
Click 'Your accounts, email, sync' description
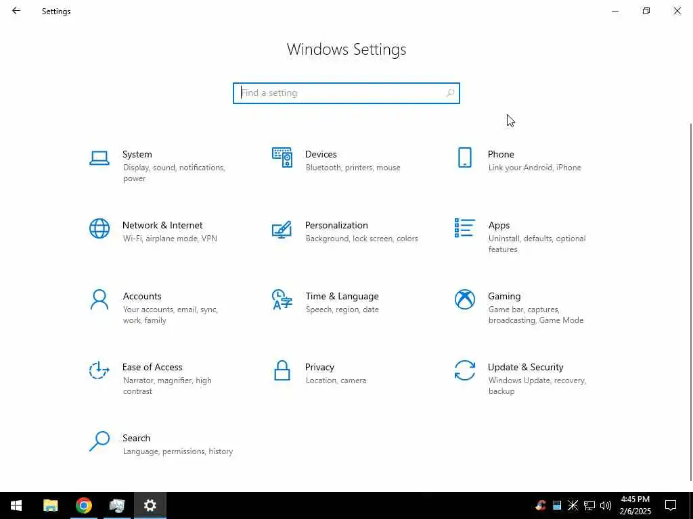[x=170, y=315]
